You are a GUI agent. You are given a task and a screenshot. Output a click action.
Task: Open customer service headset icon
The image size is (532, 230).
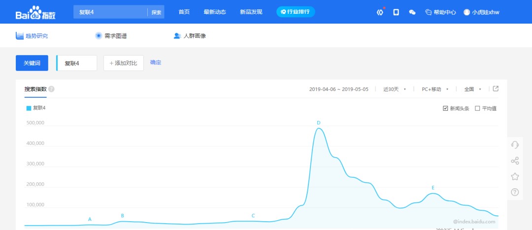pos(515,144)
